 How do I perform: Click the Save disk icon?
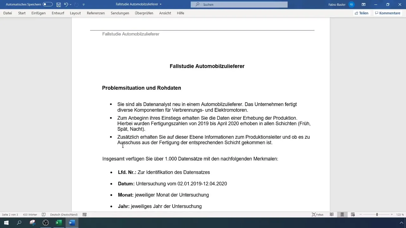click(x=58, y=4)
